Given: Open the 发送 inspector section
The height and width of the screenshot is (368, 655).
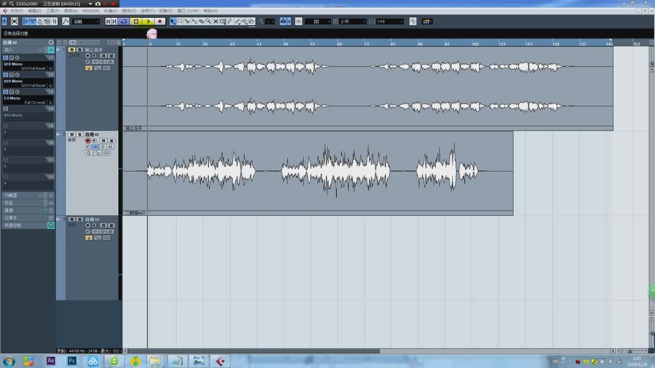Looking at the screenshot, I should (x=28, y=203).
